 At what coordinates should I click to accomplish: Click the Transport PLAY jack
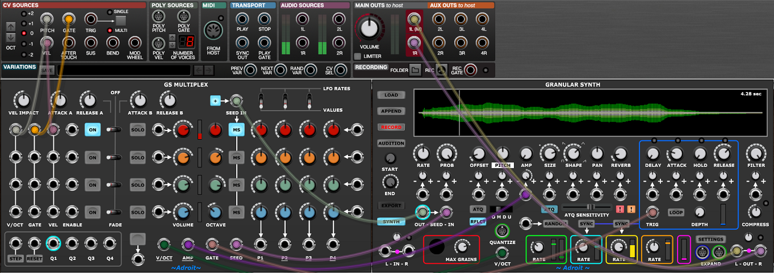(x=242, y=19)
